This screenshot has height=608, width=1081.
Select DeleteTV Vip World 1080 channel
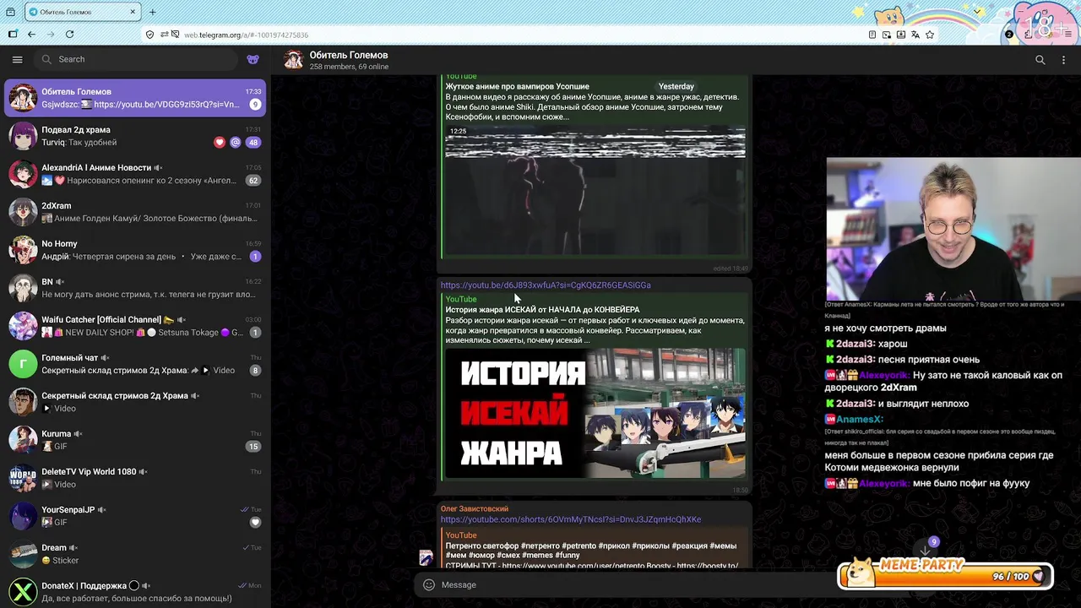(135, 478)
